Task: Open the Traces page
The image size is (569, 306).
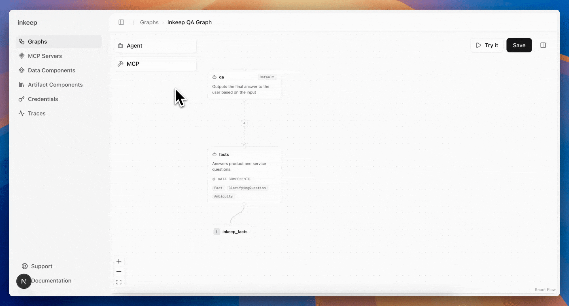Action: click(37, 113)
